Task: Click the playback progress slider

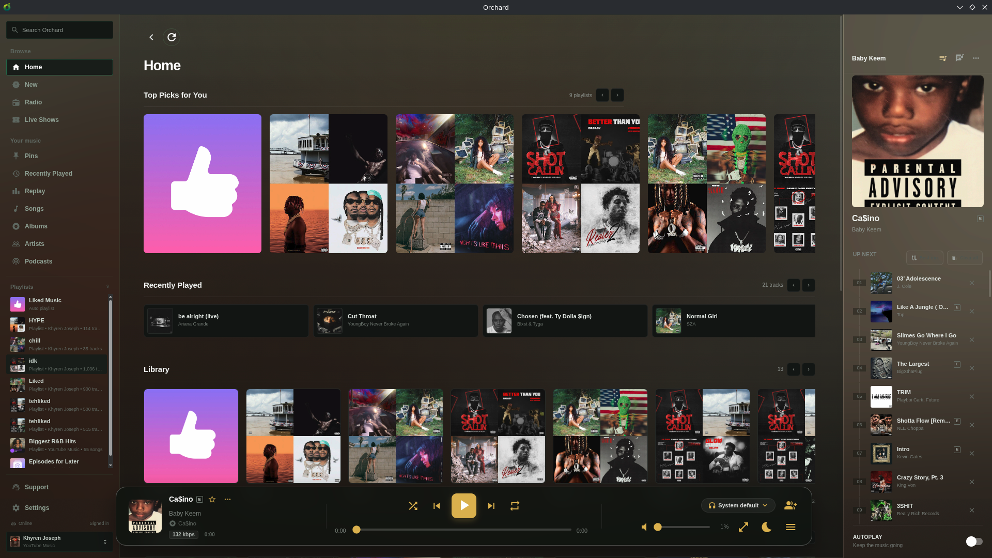Action: (x=463, y=530)
